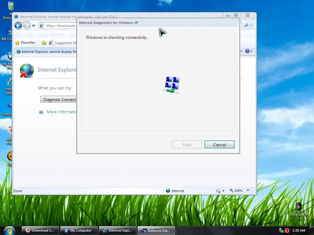Switch to My Computer taskbar button
This screenshot has height=235, width=314.
coord(79,230)
